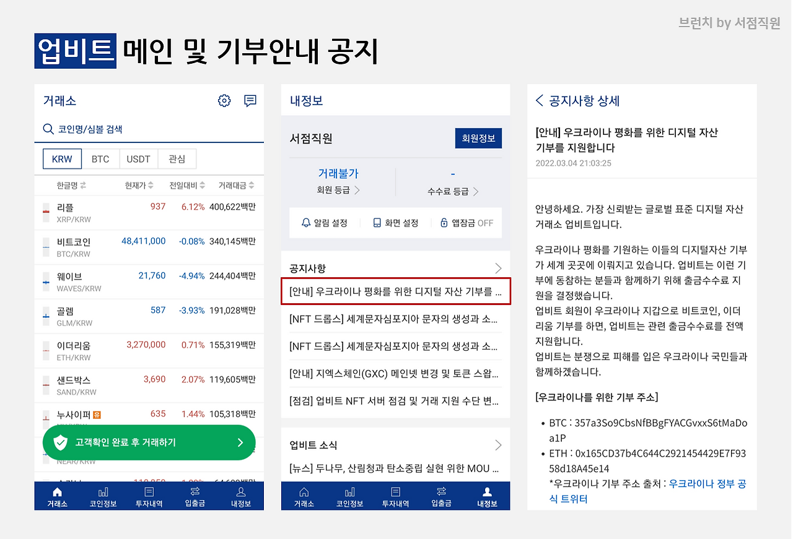Image resolution: width=793 pixels, height=539 pixels.
Task: Tap notice timestamp 2022.03.04 21:03:25
Action: 574,163
